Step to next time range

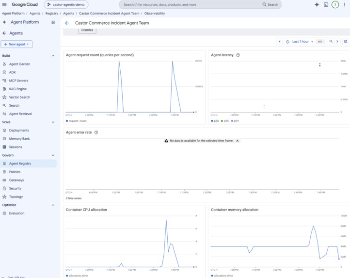[337, 42]
